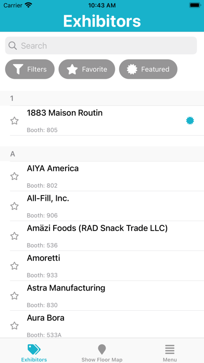Image resolution: width=204 pixels, height=363 pixels.
Task: Toggle favorite star for AIYA America
Action: click(15, 176)
